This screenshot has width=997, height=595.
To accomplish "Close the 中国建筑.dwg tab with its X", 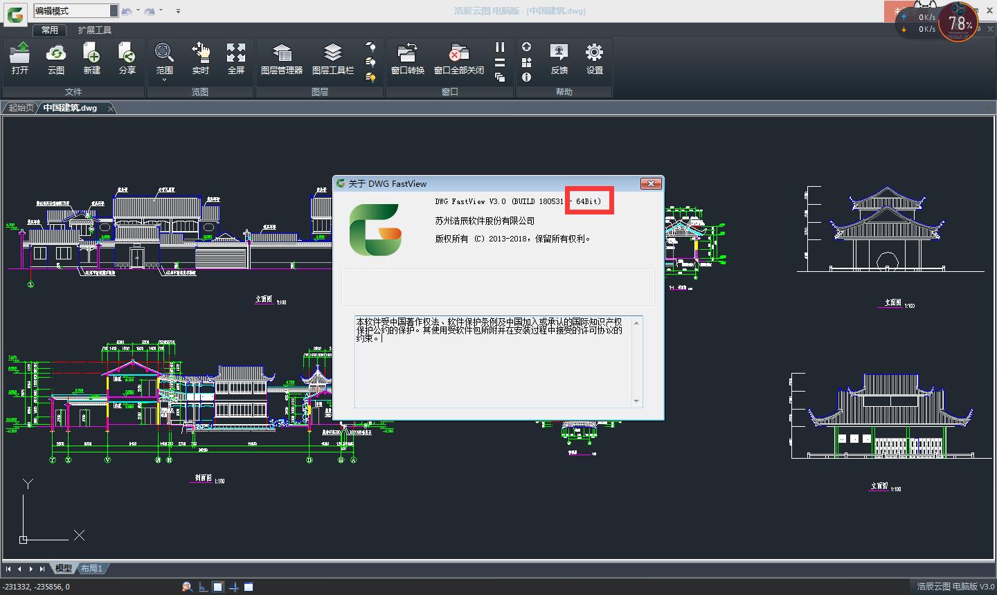I will point(111,109).
